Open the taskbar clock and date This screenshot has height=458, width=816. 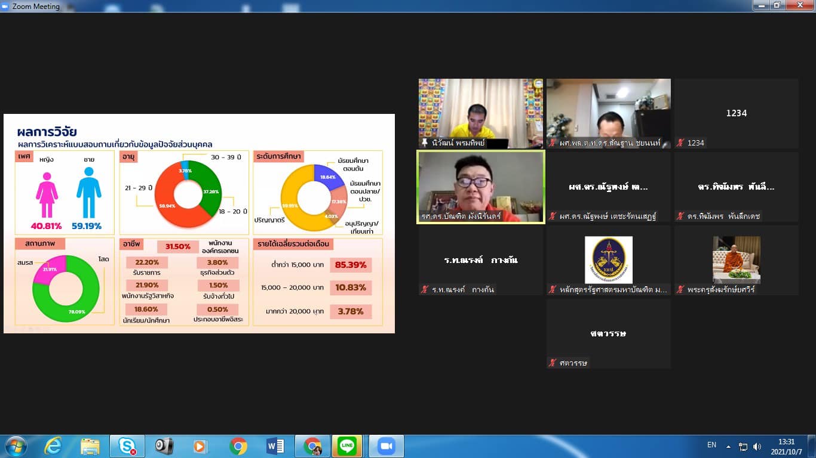787,446
